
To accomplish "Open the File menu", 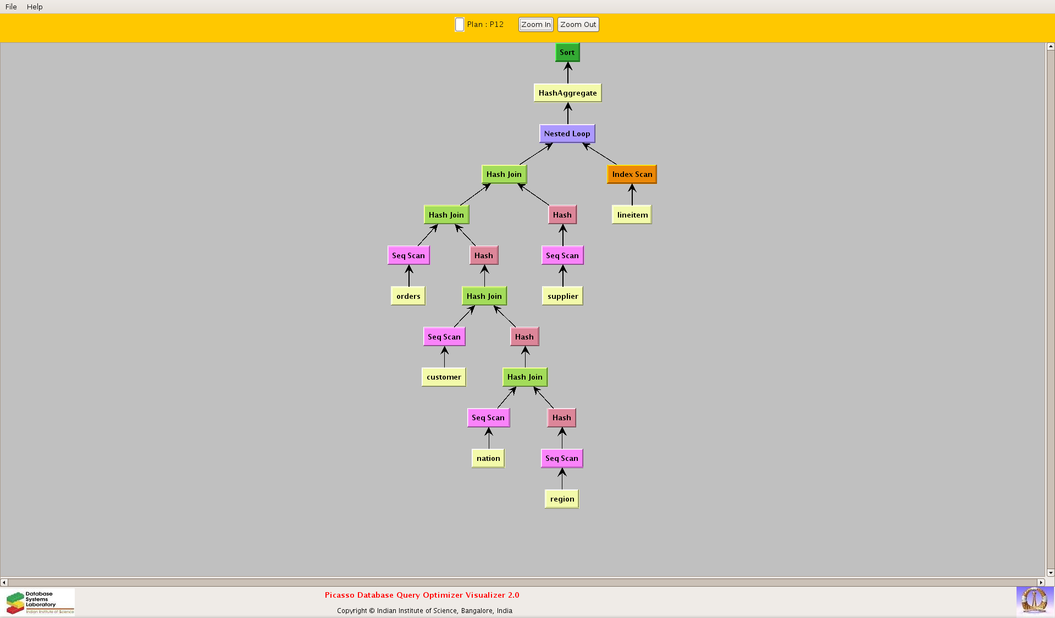I will (11, 7).
